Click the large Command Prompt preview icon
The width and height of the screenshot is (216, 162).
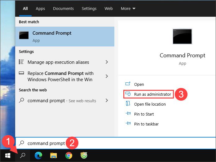[x=182, y=36]
